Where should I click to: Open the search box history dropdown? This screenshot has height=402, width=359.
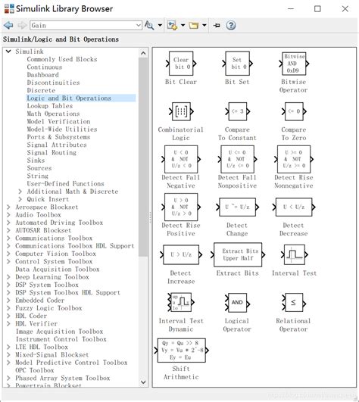coord(139,26)
